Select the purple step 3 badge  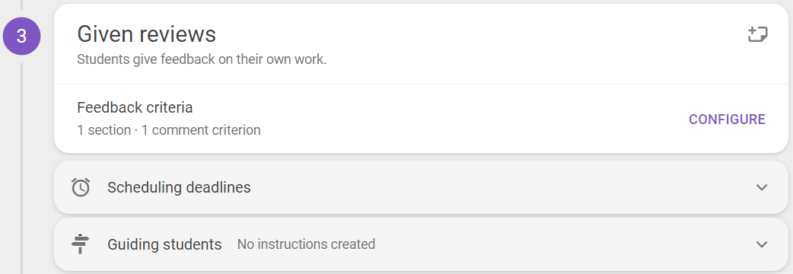[x=22, y=36]
